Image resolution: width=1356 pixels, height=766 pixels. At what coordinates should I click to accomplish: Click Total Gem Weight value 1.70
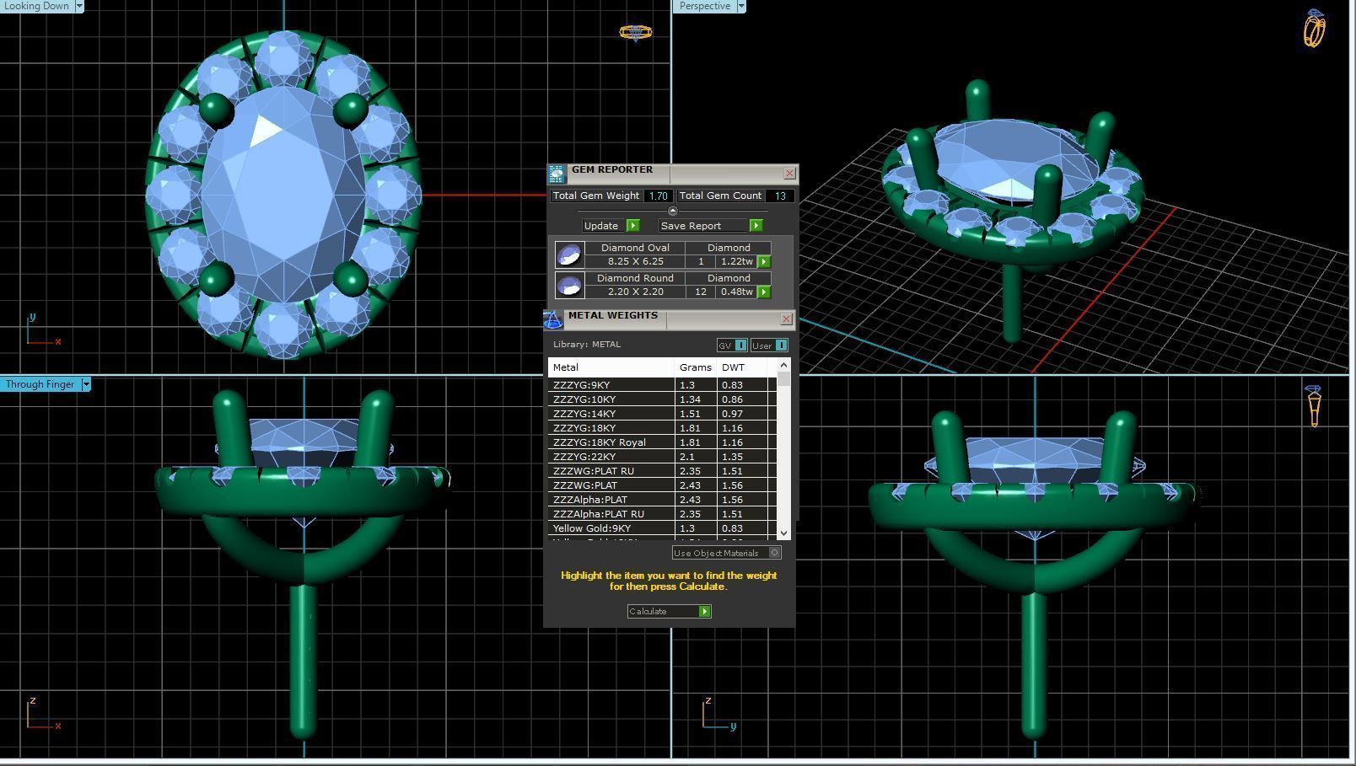[658, 196]
